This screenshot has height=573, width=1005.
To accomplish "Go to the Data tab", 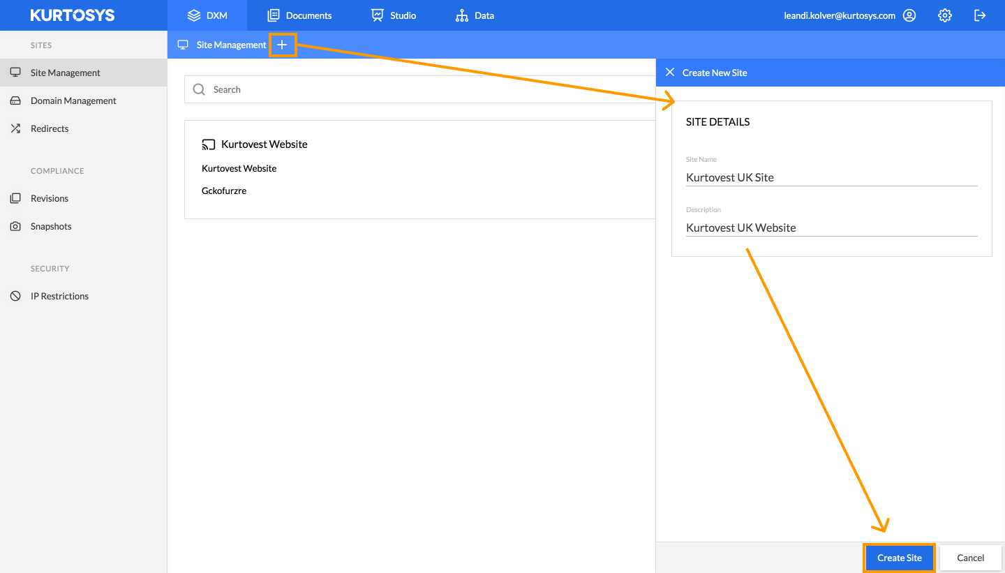I will pos(475,15).
